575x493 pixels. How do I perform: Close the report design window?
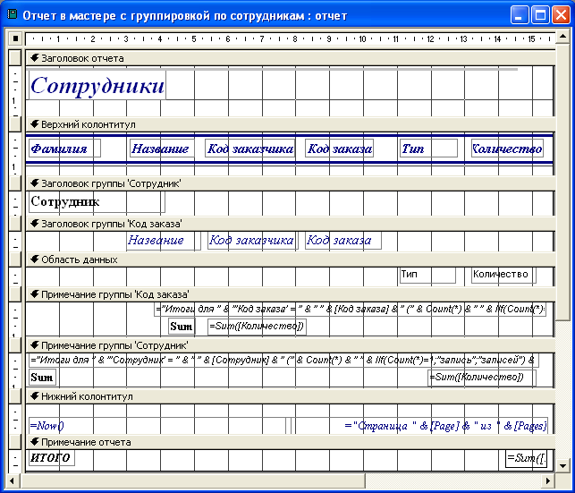coord(561,15)
